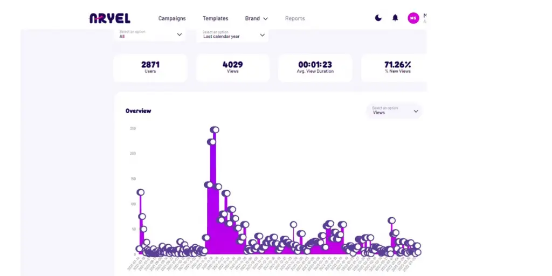Open notifications bell
The width and height of the screenshot is (552, 276).
click(x=395, y=18)
